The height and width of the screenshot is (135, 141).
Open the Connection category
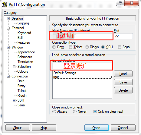(x=20, y=76)
